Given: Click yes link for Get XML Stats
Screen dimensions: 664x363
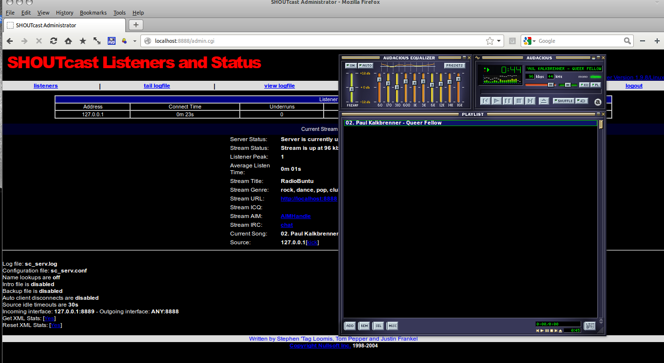Looking at the screenshot, I should point(50,318).
